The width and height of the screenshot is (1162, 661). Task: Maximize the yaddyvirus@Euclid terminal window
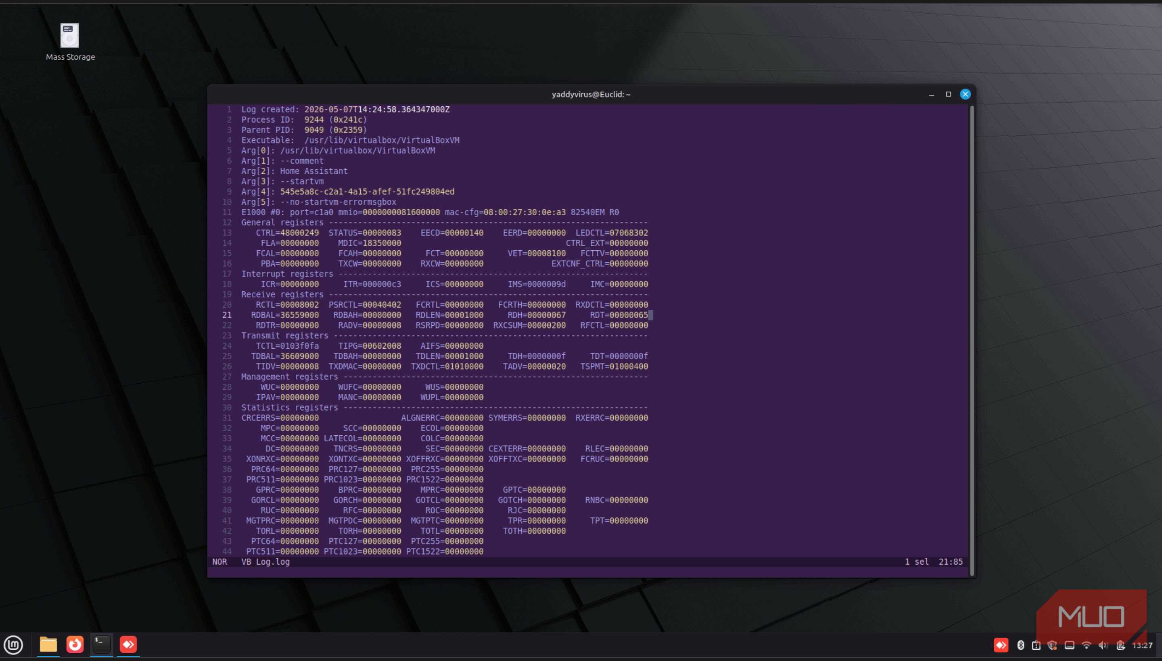[x=948, y=94]
